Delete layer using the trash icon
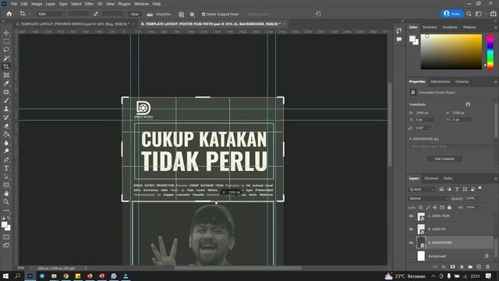This screenshot has width=499, height=281. (487, 267)
